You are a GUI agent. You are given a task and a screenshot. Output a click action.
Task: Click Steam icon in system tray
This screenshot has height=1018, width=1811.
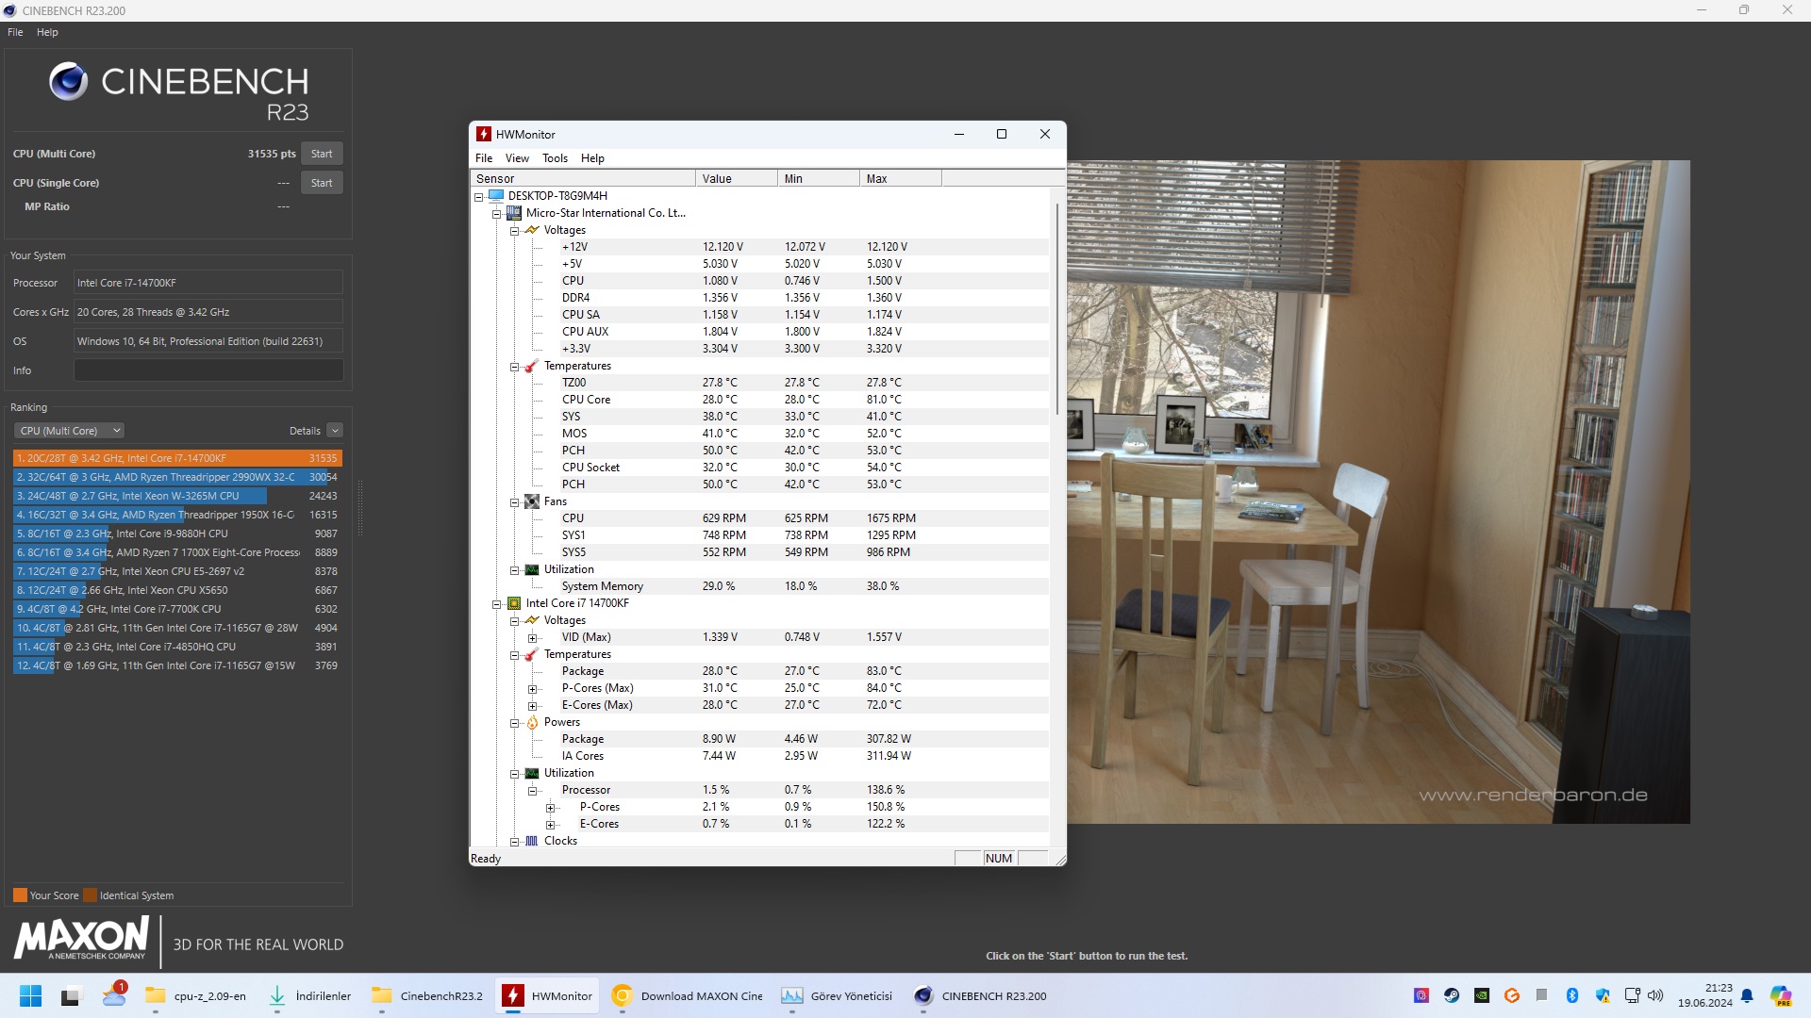tap(1452, 995)
